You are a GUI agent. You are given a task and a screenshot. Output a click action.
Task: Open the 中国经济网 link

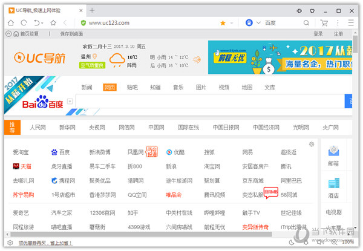pyautogui.click(x=266, y=128)
